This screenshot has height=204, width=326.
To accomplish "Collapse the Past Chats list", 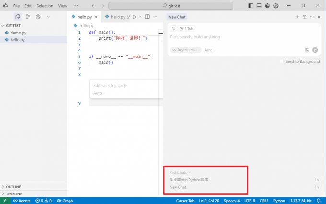I will pyautogui.click(x=180, y=172).
